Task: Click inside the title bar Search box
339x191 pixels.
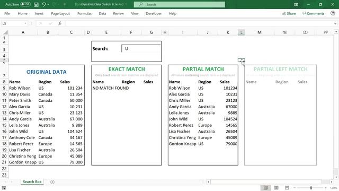Action: coord(179,4)
